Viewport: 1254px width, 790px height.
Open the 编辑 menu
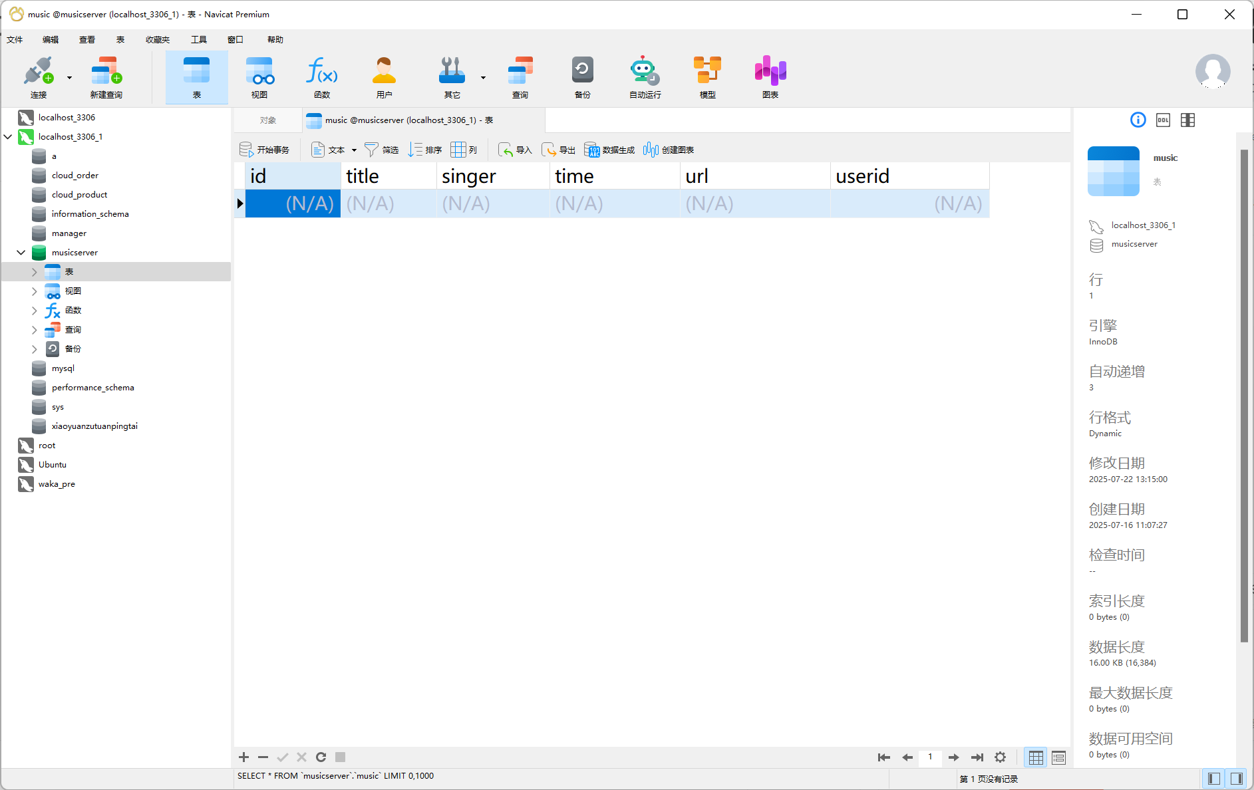(51, 40)
